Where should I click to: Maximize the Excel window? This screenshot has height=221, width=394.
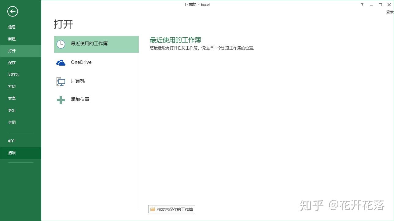(380, 5)
